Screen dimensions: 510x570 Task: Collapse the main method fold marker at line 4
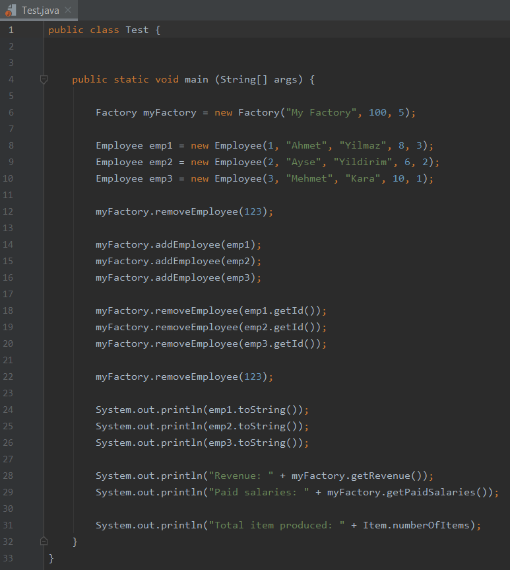(x=44, y=79)
